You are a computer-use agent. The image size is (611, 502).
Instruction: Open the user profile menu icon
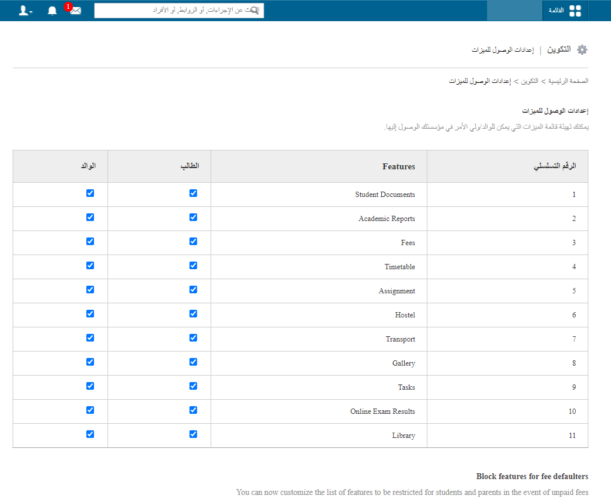click(25, 11)
